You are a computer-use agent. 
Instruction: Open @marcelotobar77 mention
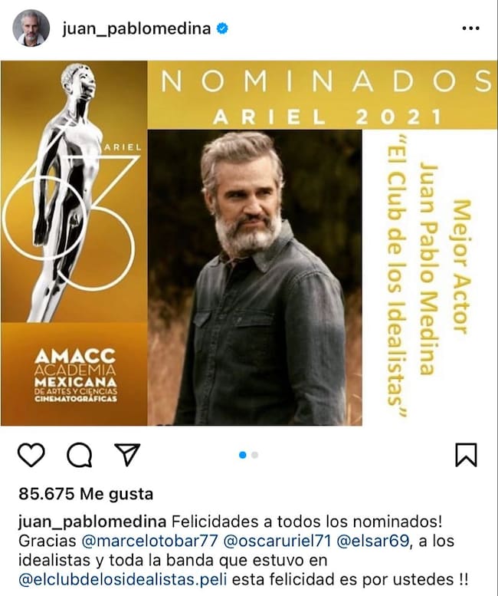[149, 541]
